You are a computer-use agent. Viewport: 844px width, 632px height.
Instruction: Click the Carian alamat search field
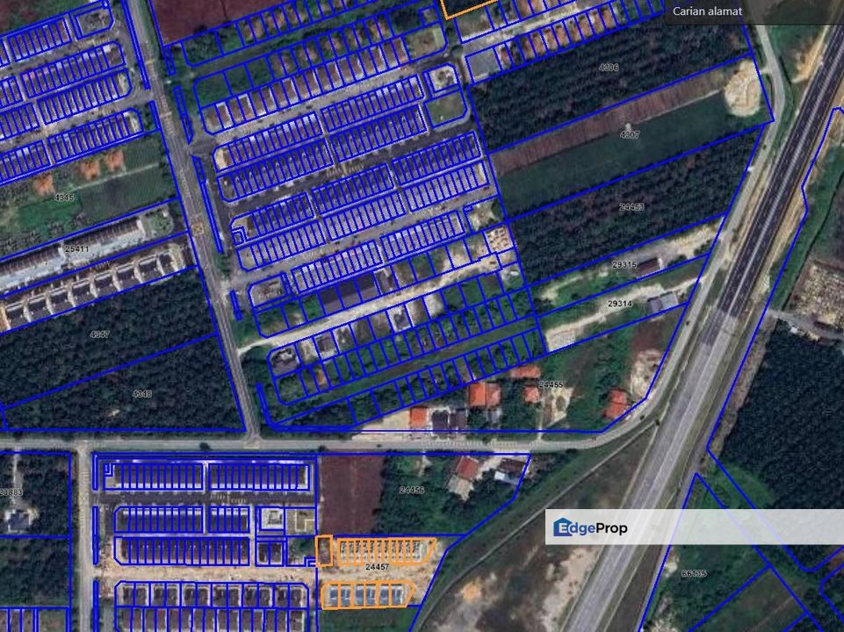pos(706,11)
